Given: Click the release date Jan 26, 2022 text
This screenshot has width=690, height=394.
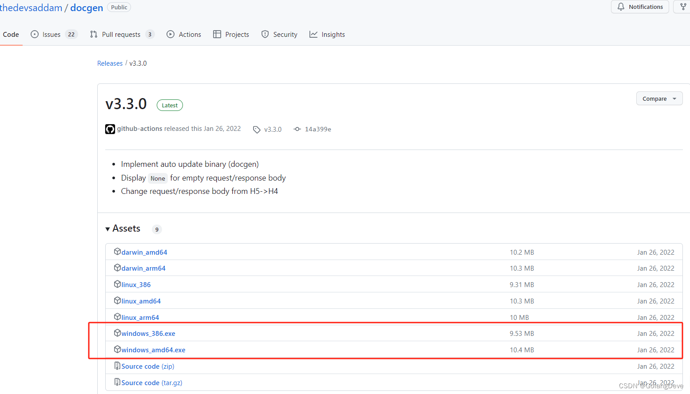Looking at the screenshot, I should point(222,129).
